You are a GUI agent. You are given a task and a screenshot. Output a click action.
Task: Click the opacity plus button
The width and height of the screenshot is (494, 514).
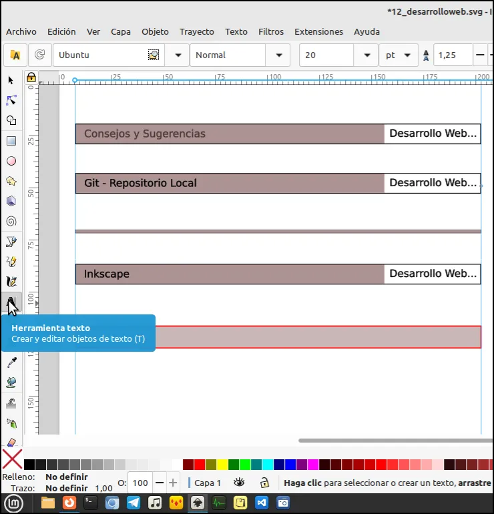173,483
